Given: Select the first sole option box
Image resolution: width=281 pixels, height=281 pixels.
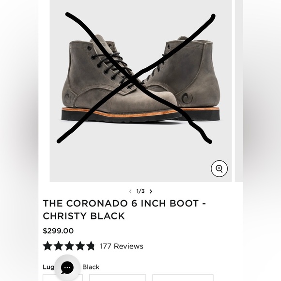Looking at the screenshot, I should coord(62,278).
